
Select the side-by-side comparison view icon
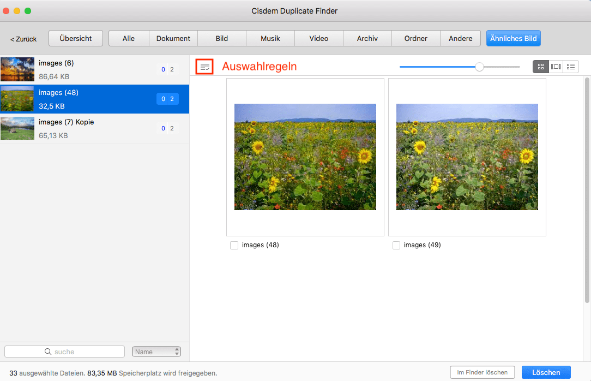pyautogui.click(x=556, y=66)
